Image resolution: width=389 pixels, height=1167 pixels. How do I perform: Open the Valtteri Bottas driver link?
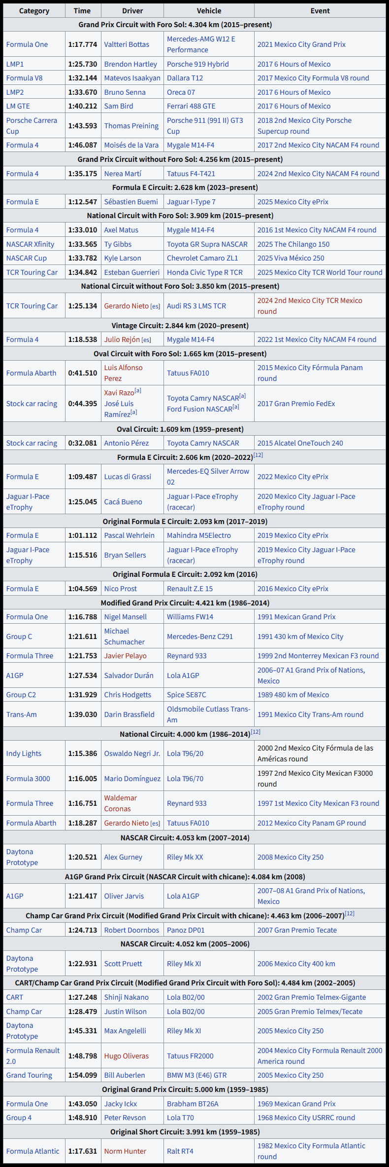pyautogui.click(x=127, y=44)
